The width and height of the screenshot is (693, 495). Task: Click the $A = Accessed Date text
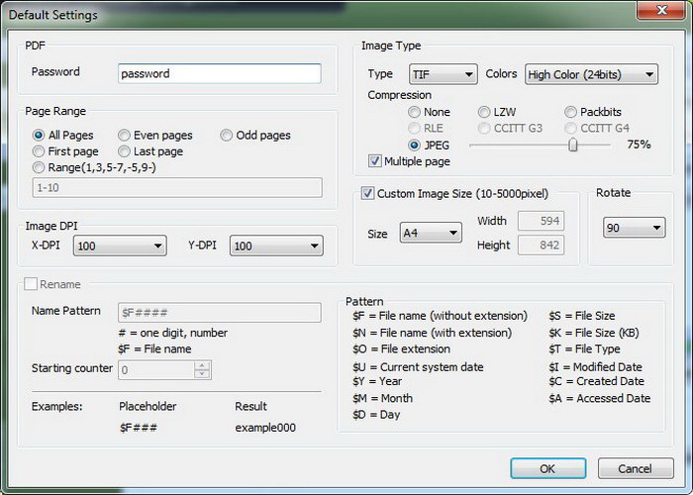(599, 398)
